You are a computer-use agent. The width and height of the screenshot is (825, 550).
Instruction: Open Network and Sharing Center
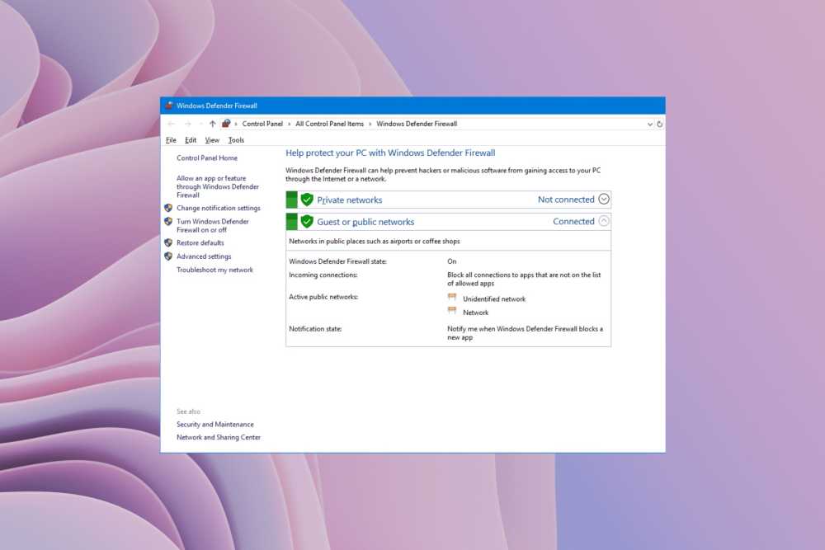pos(219,437)
